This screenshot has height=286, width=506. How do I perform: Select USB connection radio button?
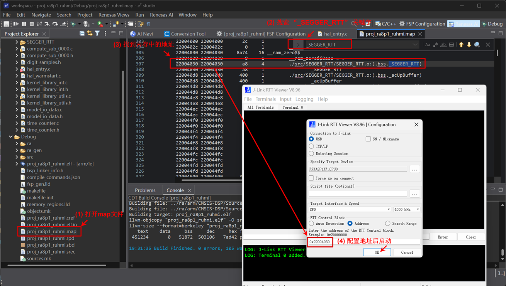(x=311, y=139)
